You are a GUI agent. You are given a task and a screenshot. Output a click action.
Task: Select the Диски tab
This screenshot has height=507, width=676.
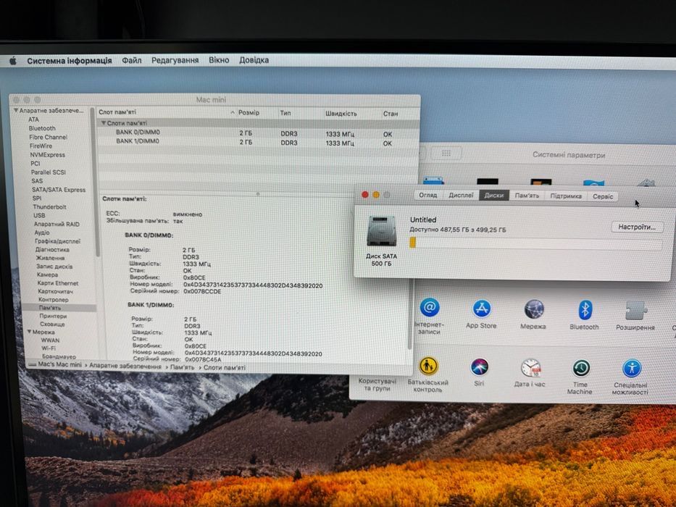pyautogui.click(x=494, y=196)
